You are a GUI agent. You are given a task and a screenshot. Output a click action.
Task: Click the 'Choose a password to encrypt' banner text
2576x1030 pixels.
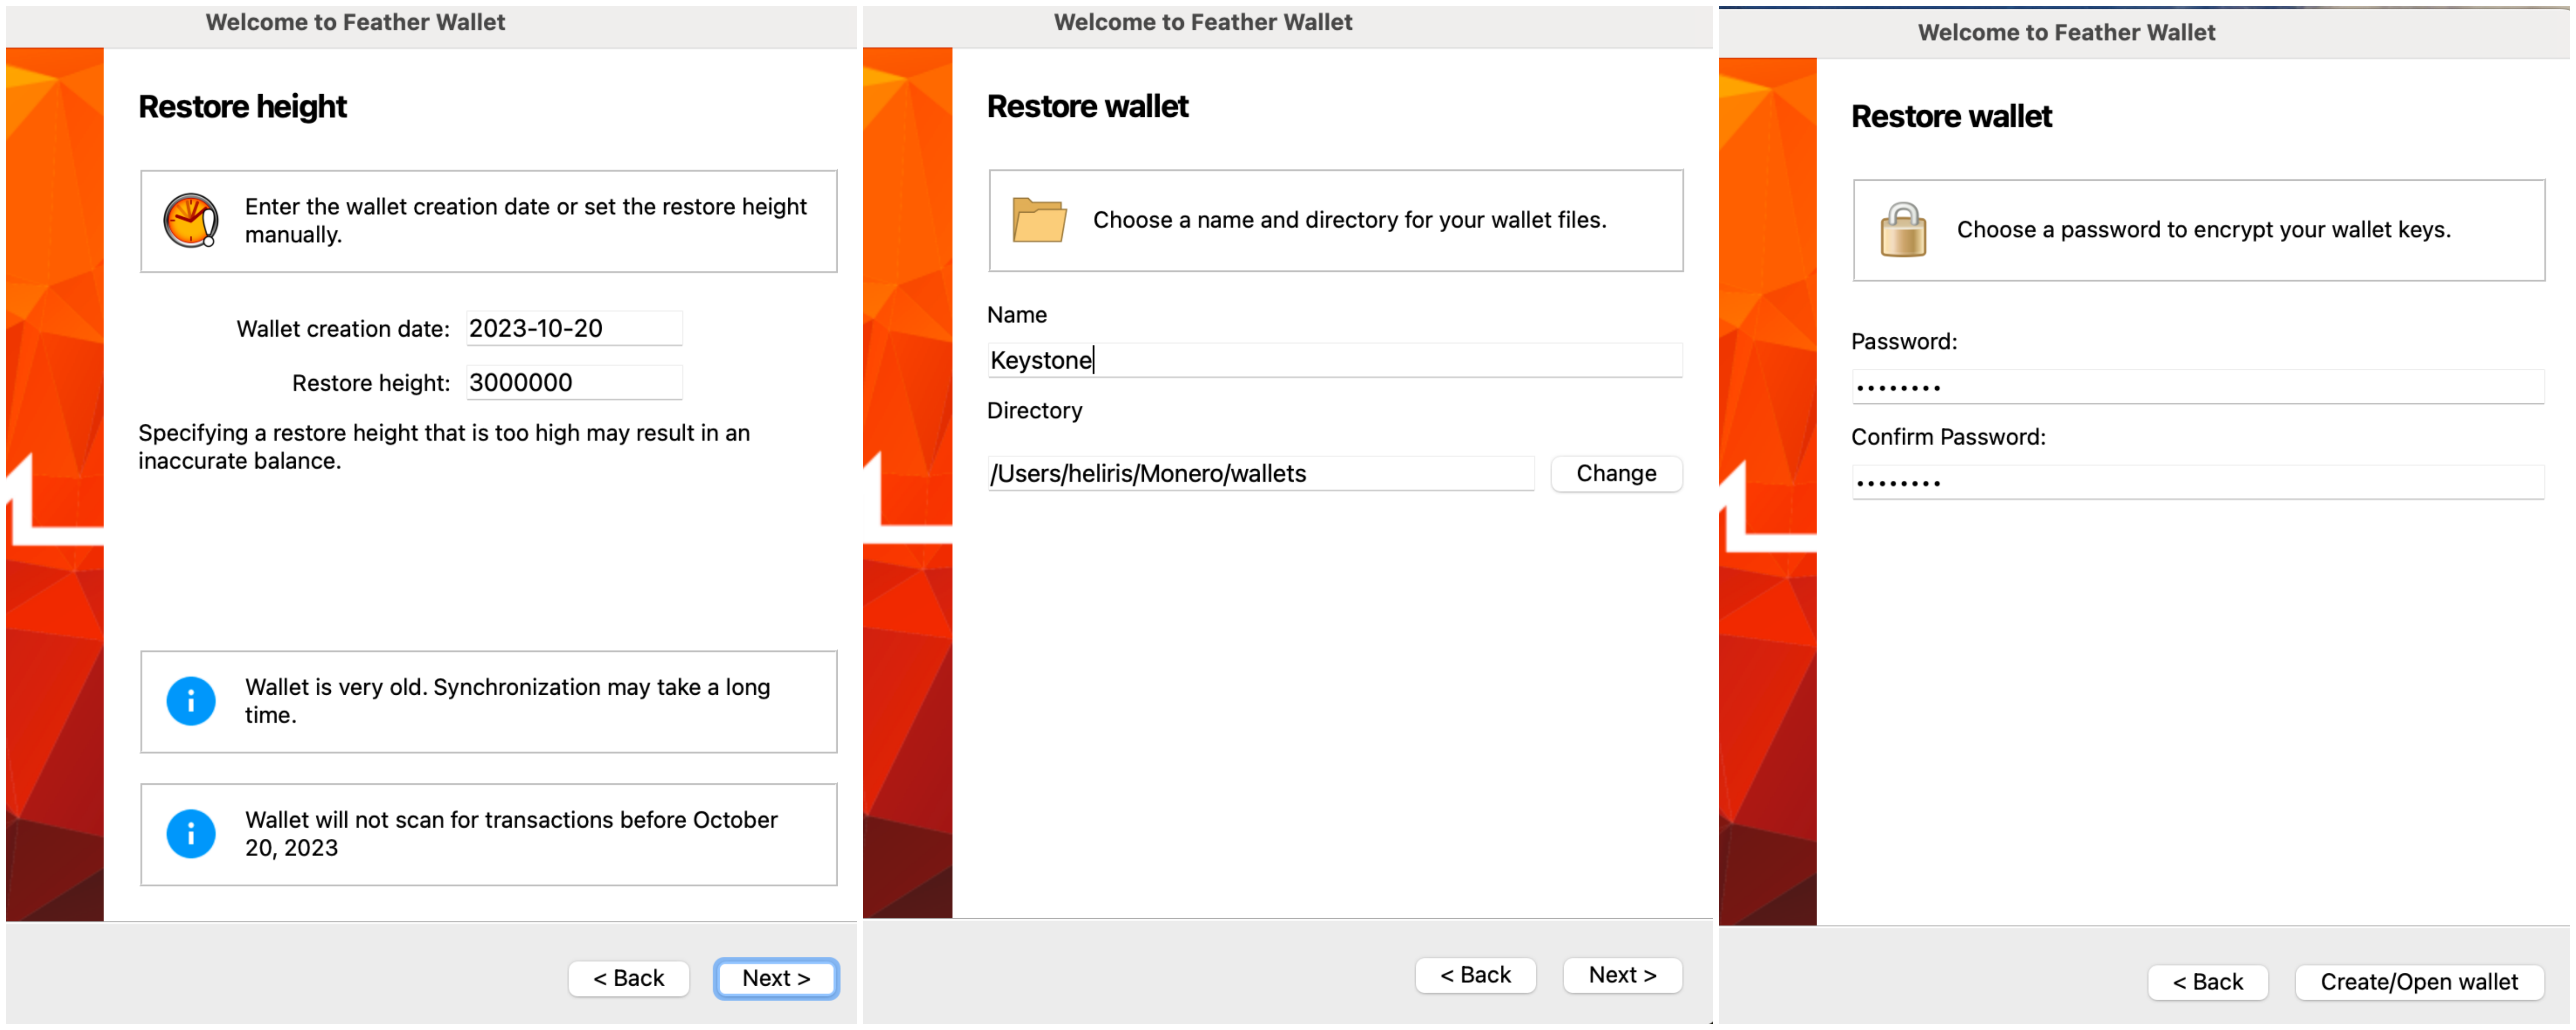tap(2203, 230)
